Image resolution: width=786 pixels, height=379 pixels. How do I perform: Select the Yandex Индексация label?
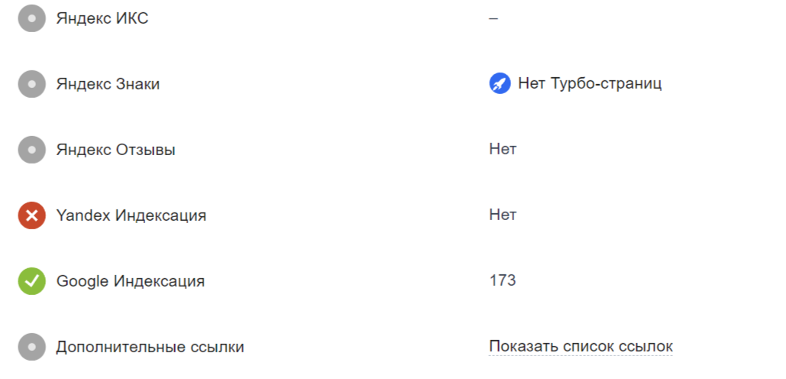coord(131,215)
